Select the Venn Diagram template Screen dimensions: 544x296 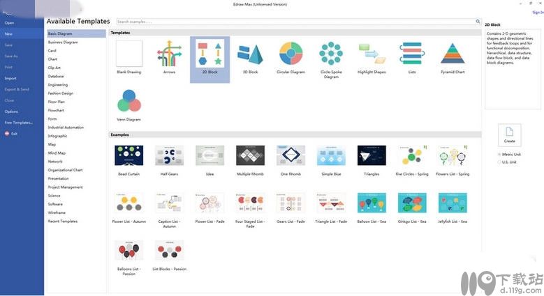129,101
